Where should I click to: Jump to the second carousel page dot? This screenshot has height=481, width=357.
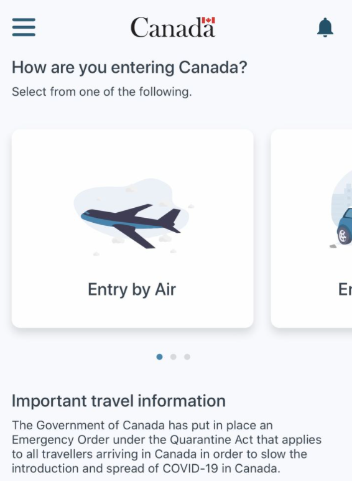(174, 357)
